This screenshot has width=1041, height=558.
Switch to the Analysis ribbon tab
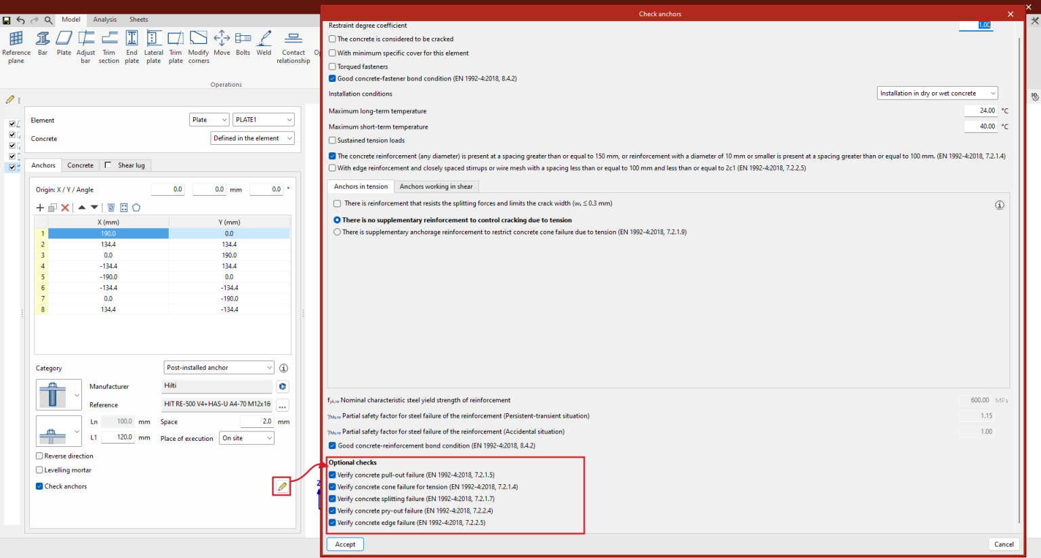(104, 19)
